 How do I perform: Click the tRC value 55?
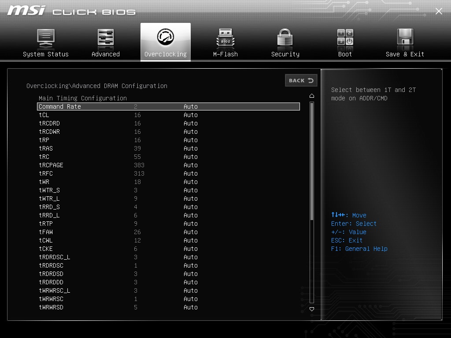point(137,157)
